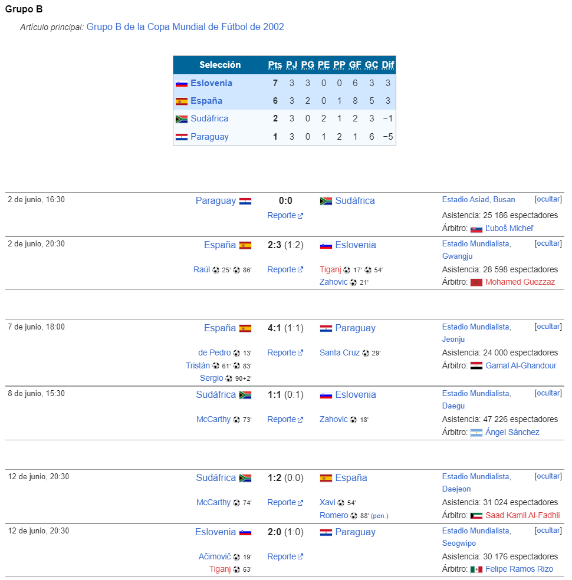Click Slovak flag beside referee Ľuboš Micheľ

click(x=476, y=229)
